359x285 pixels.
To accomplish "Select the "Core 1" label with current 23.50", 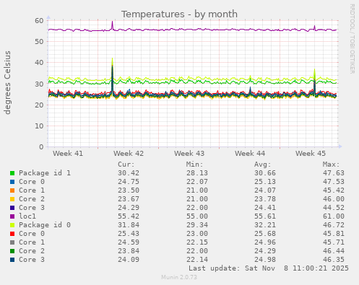I will point(32,190).
